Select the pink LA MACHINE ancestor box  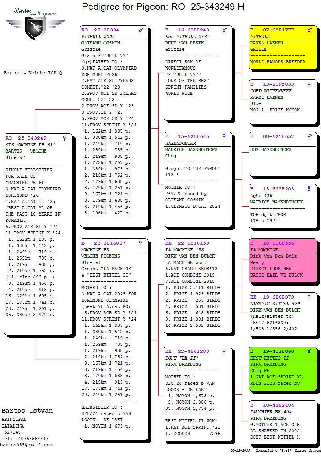(282, 260)
